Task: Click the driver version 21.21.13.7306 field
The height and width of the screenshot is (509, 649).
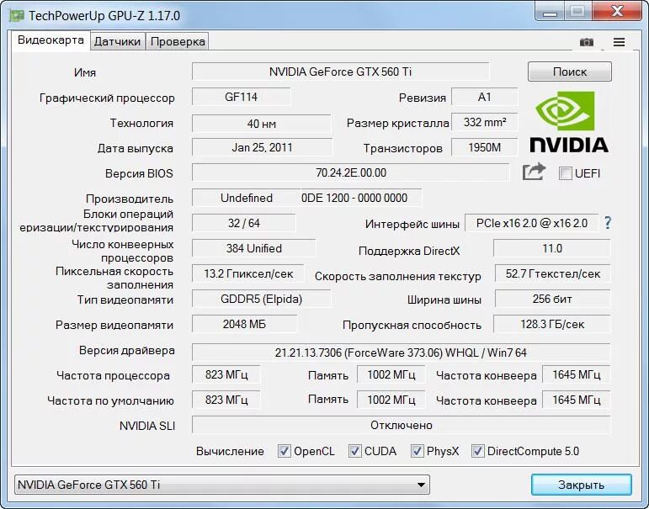Action: click(401, 353)
